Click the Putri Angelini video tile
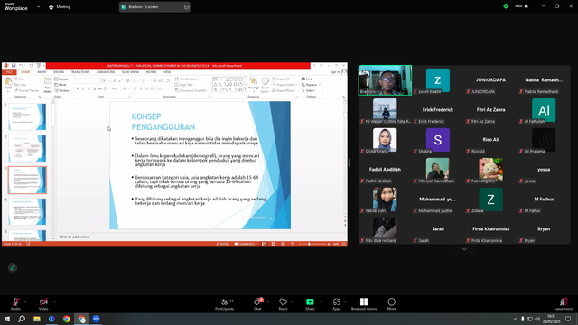Screen dimensions: 578x325 click(490, 170)
